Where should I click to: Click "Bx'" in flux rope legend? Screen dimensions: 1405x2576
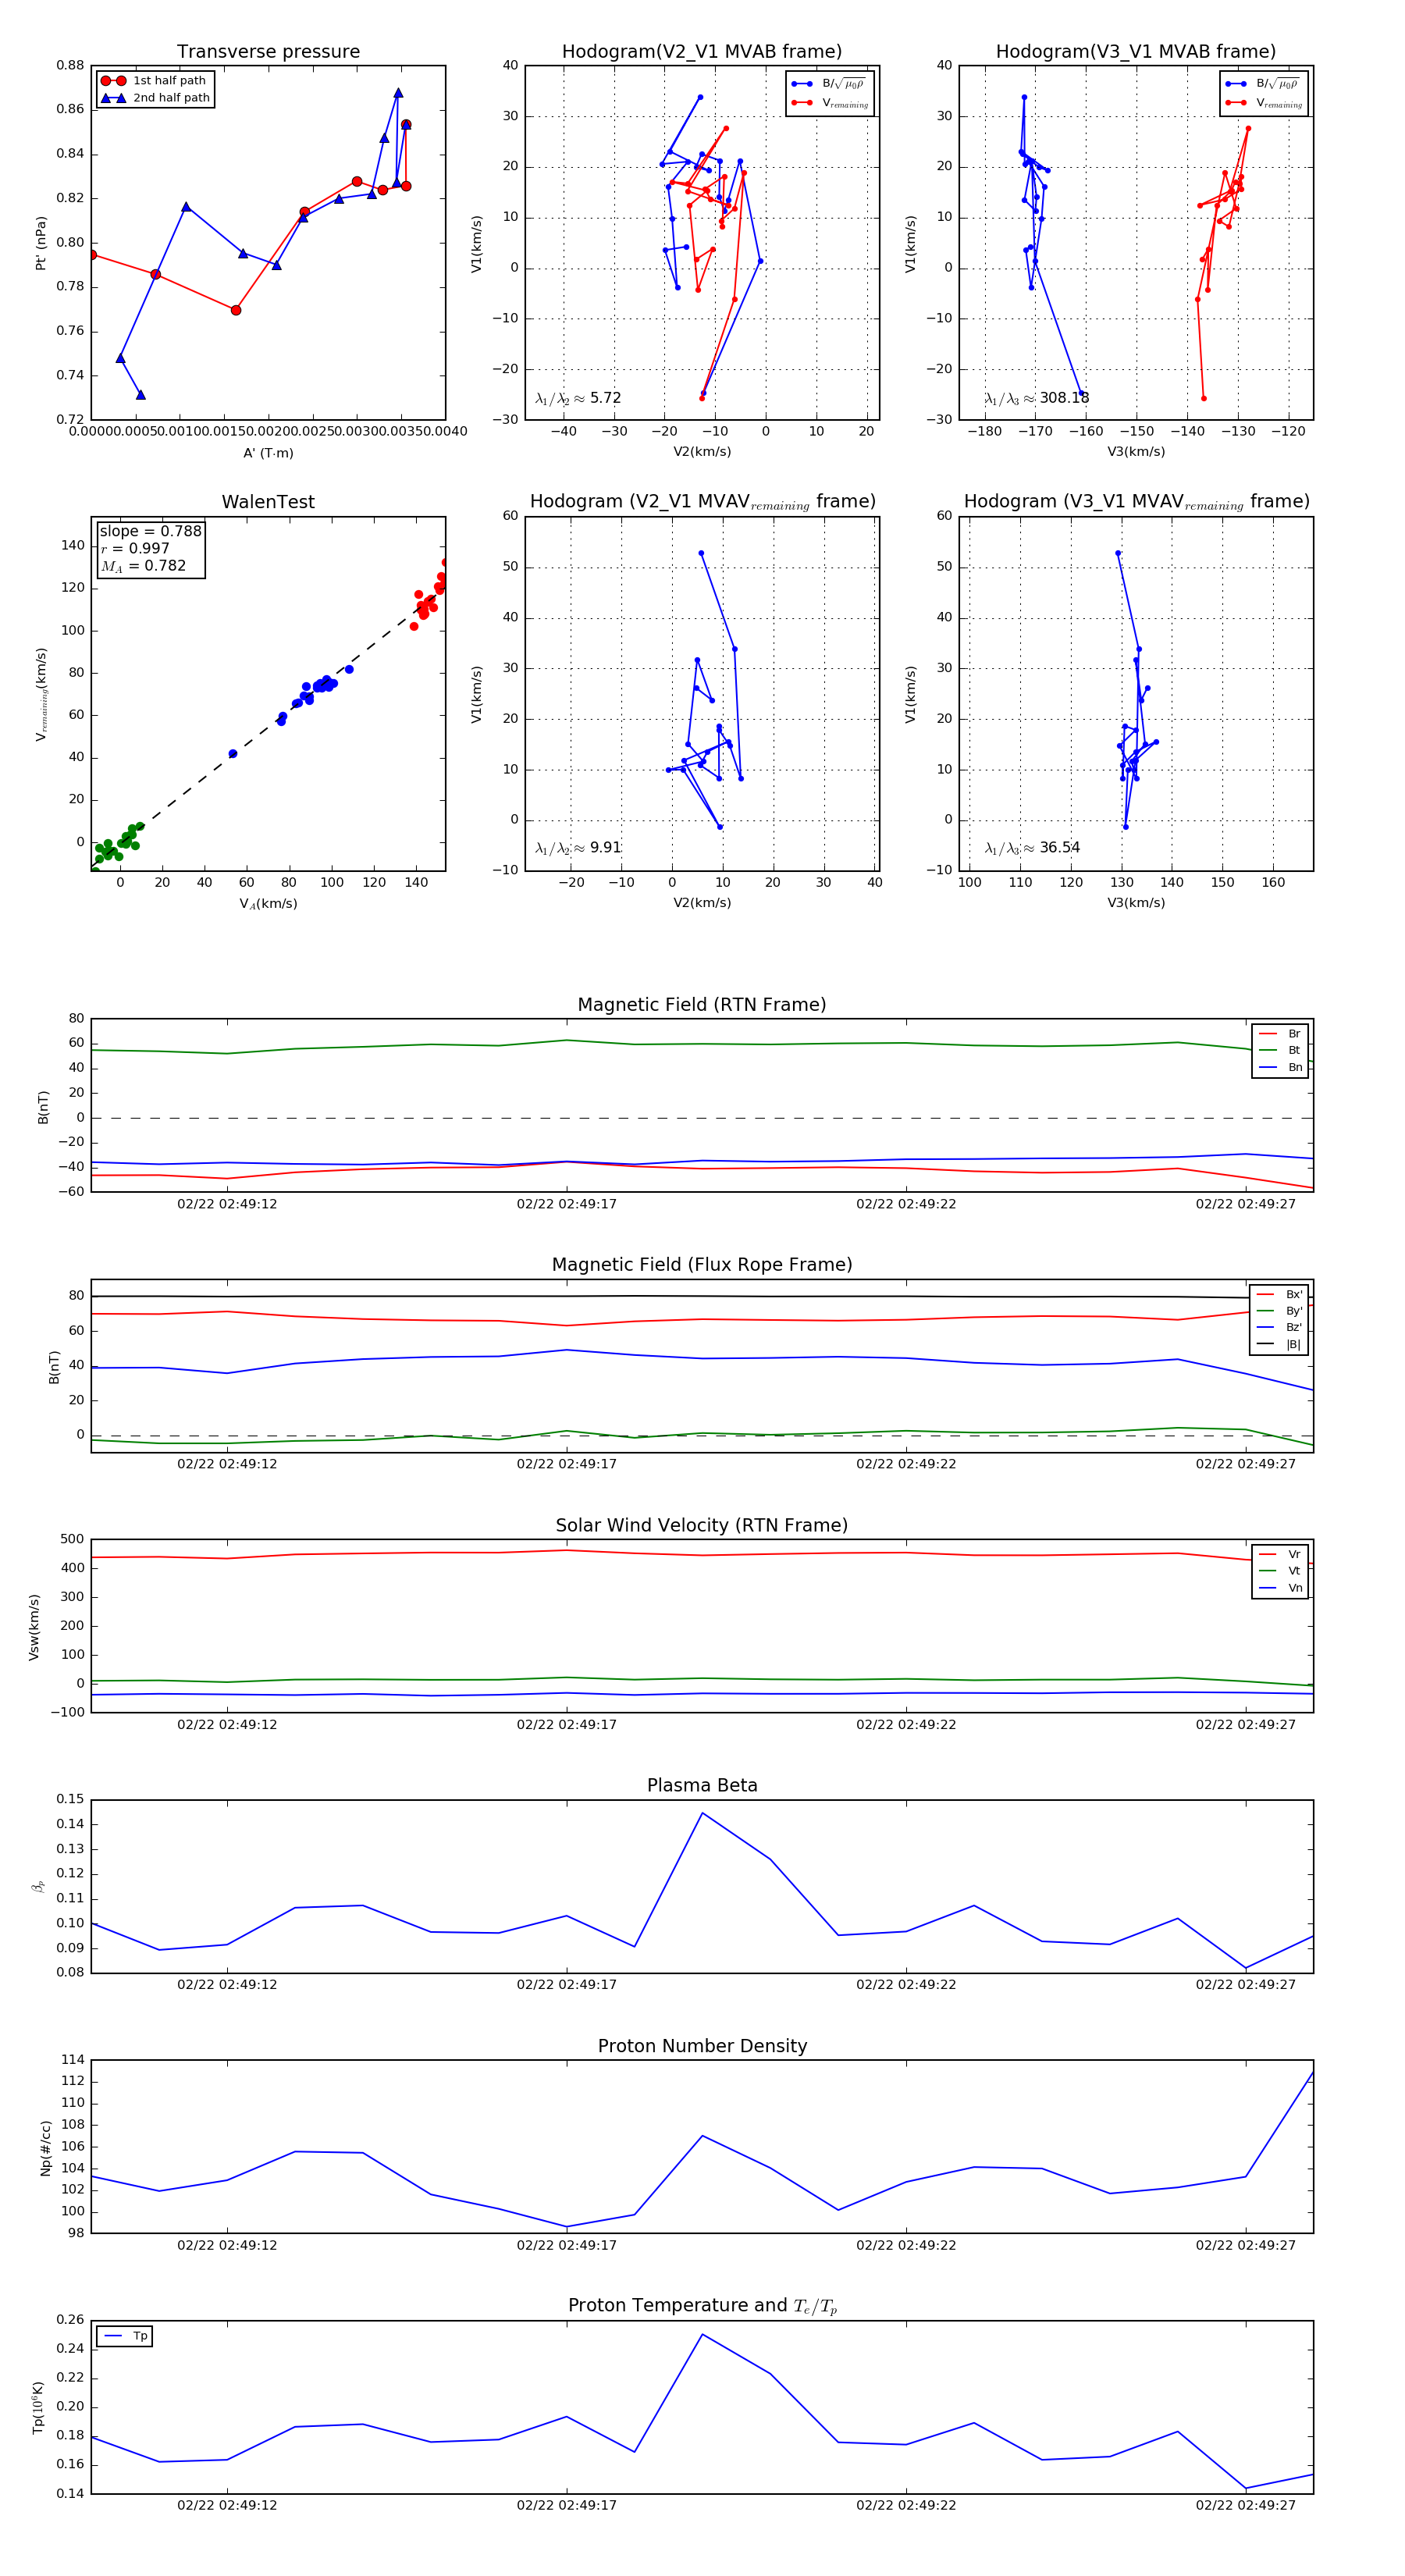point(1279,1295)
